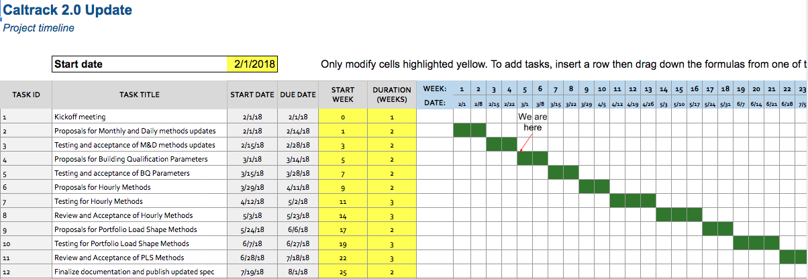Click the date header cell 5/24
The width and height of the screenshot is (808, 279).
710,103
